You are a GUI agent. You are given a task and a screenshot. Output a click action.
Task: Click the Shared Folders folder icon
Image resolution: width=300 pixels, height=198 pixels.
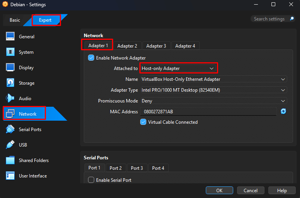coord(10,160)
